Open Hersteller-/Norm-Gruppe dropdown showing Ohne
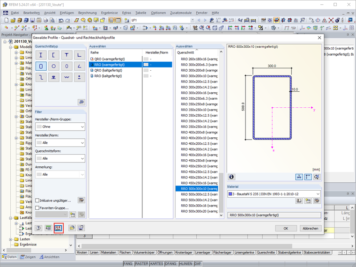Image resolution: width=356 pixels, height=267 pixels. pos(60,126)
